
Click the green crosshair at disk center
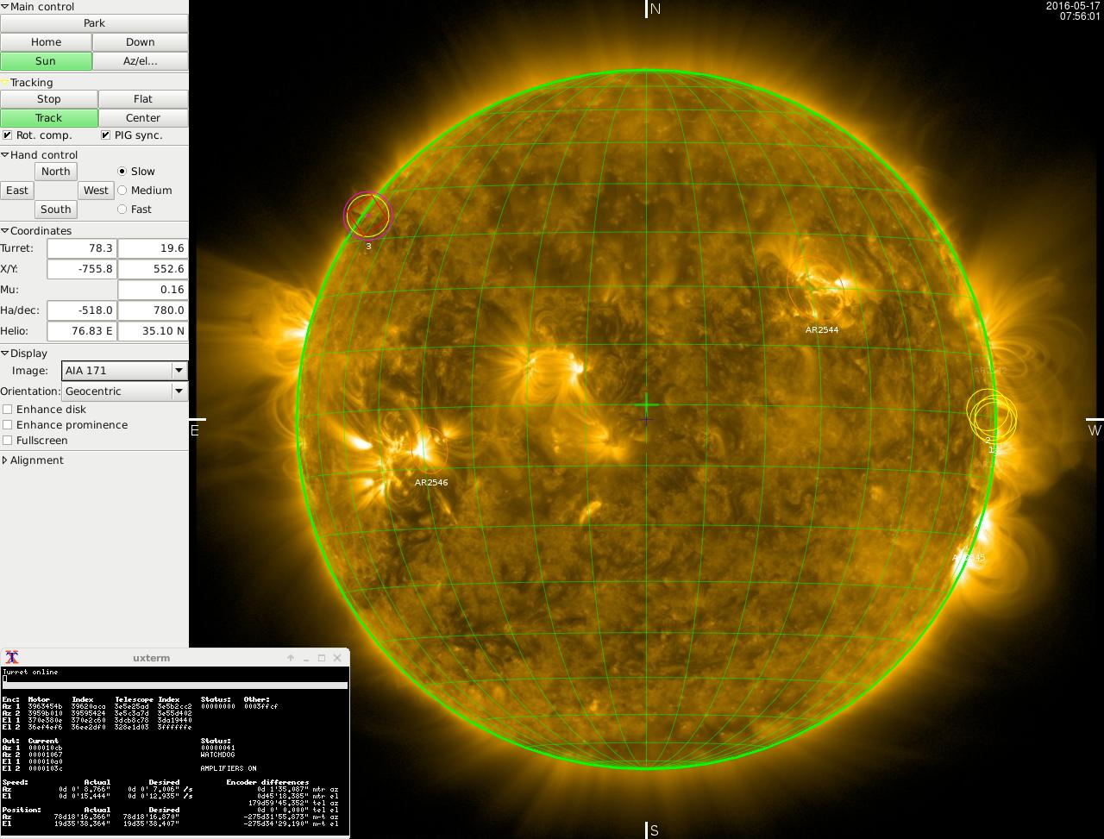646,404
